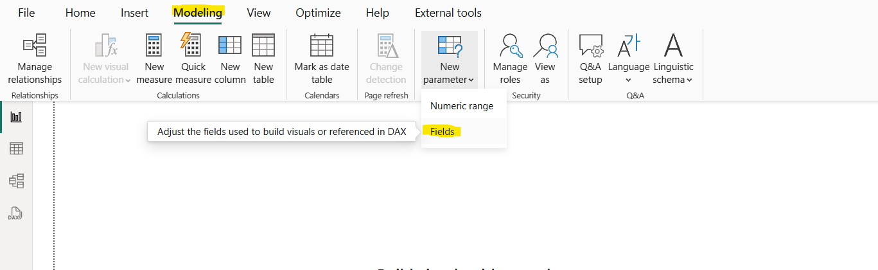Switch to the Optimize ribbon tab
Screen dimensions: 878x270
coord(319,13)
